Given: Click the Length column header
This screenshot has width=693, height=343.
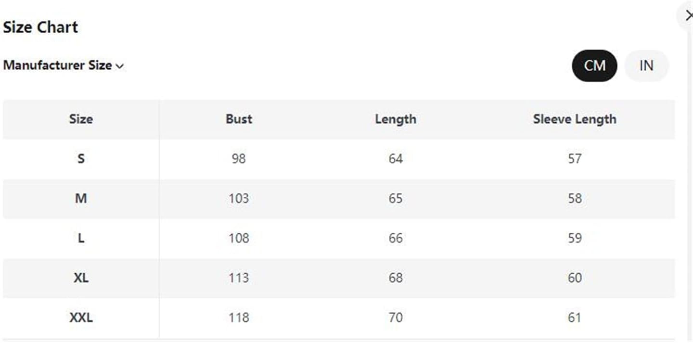Looking at the screenshot, I should (x=396, y=119).
